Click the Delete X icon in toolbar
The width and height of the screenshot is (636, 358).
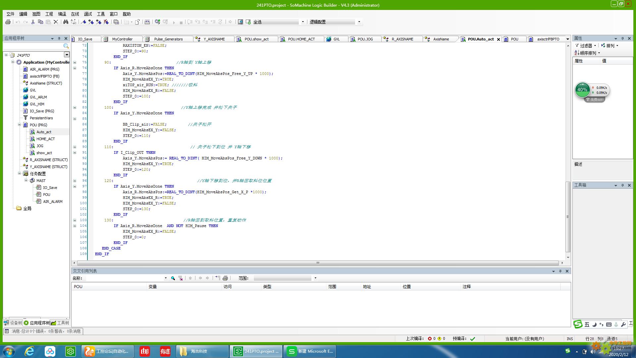tap(56, 22)
